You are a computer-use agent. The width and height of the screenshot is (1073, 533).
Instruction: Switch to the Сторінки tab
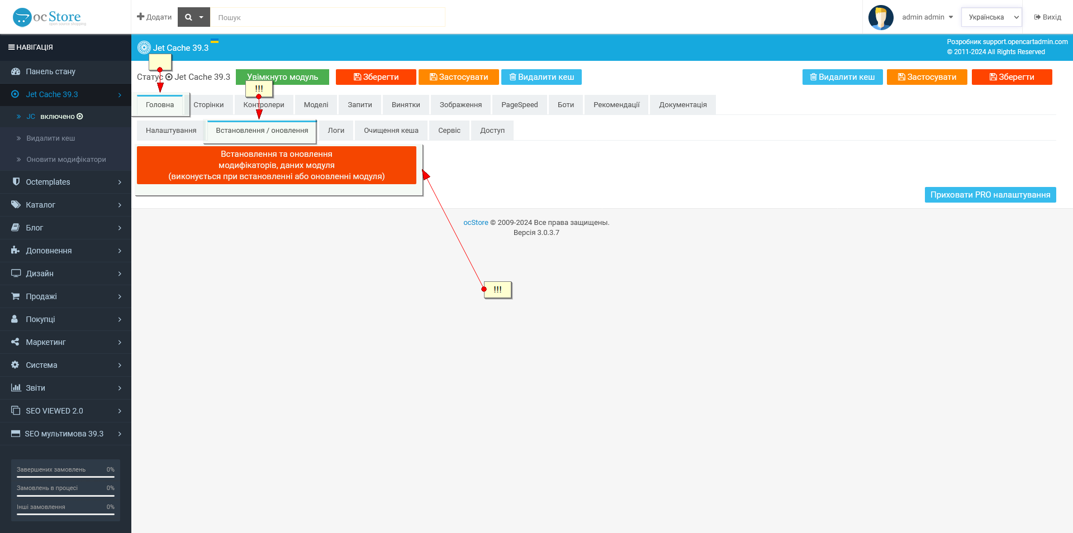(x=208, y=105)
